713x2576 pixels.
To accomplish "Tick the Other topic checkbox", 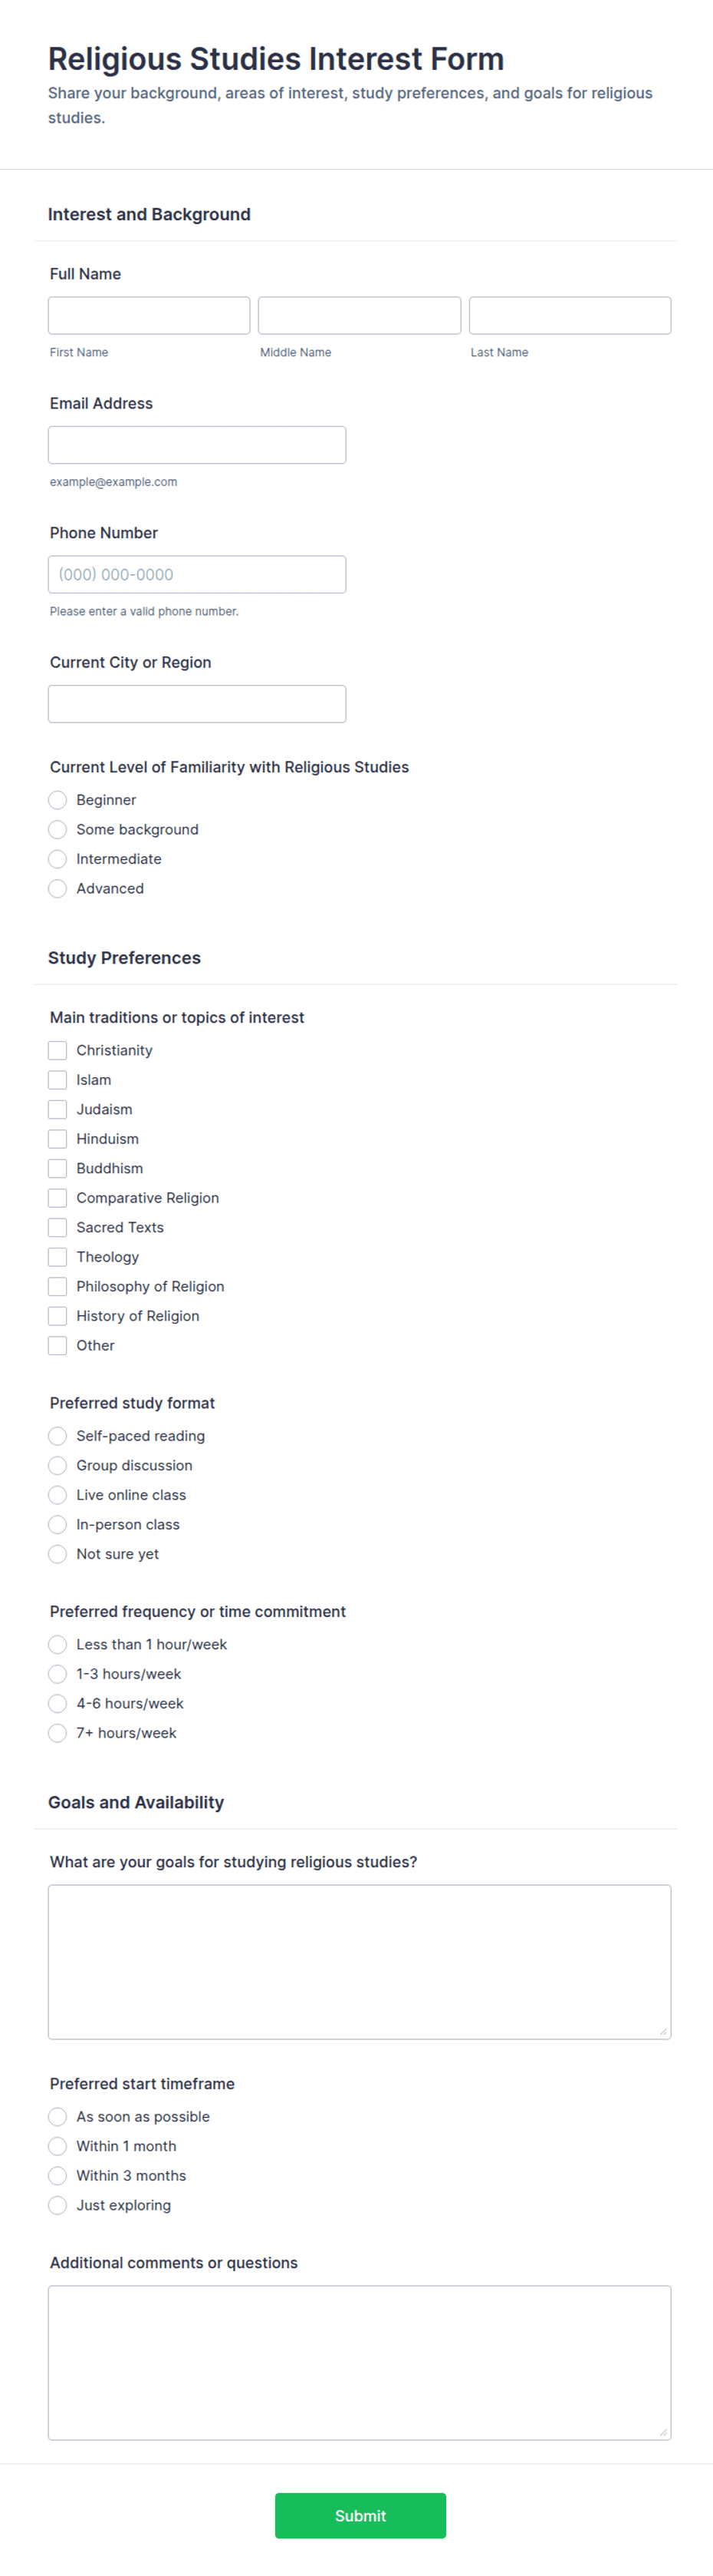I will [x=58, y=1345].
